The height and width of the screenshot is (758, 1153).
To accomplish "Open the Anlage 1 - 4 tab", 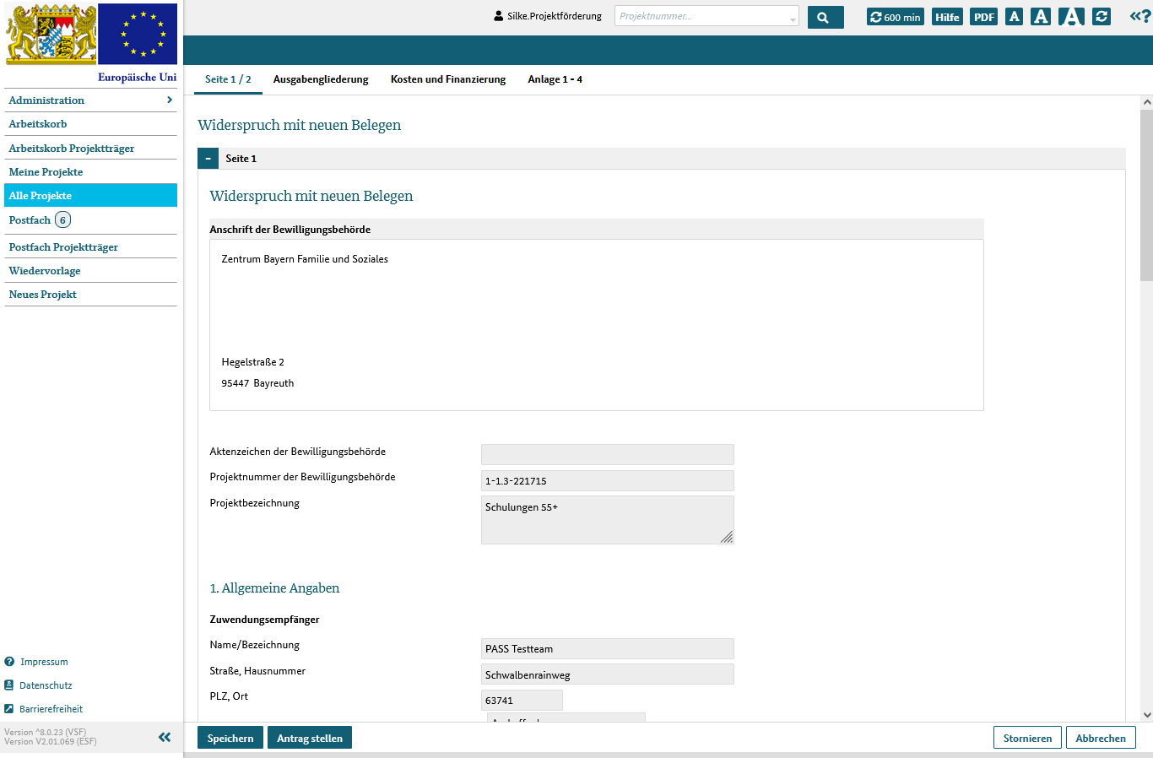I will tap(555, 79).
